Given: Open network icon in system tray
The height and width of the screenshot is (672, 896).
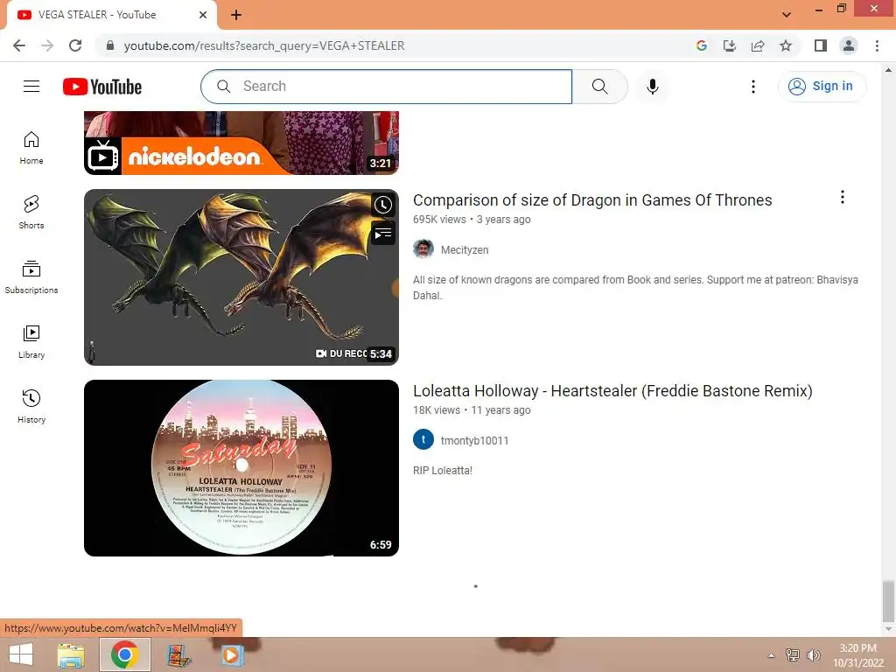Looking at the screenshot, I should 793,654.
